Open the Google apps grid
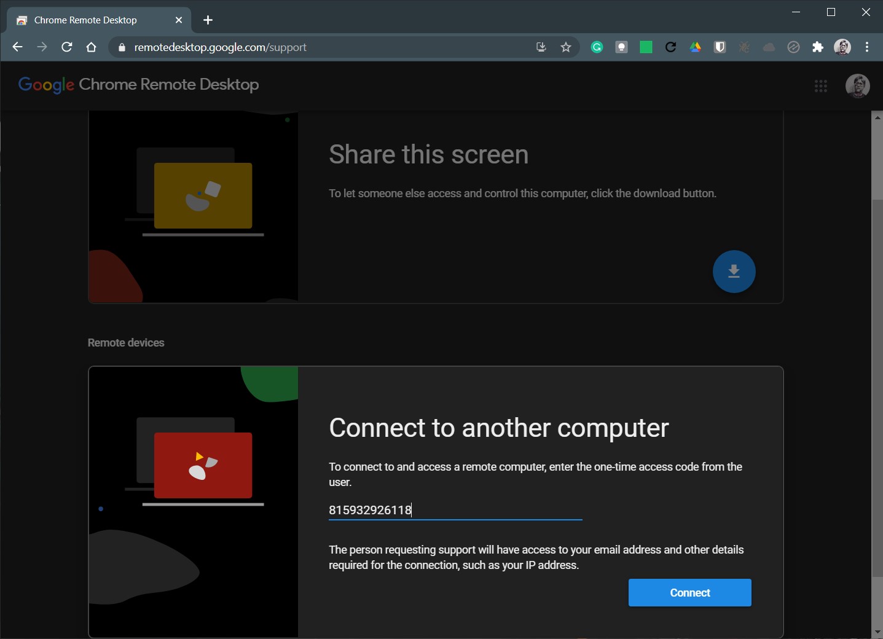Screen dimensions: 883x639 coord(821,86)
